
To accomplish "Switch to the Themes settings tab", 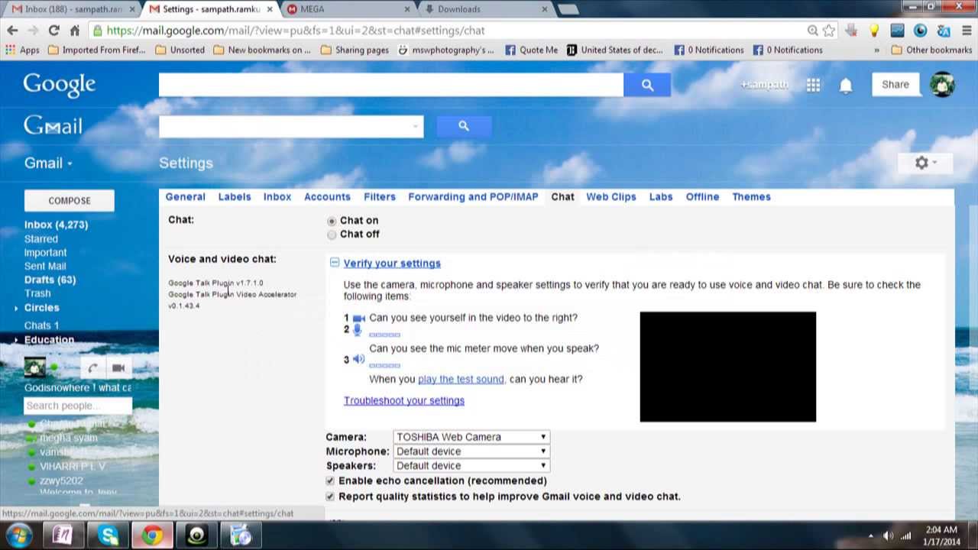I will (751, 197).
